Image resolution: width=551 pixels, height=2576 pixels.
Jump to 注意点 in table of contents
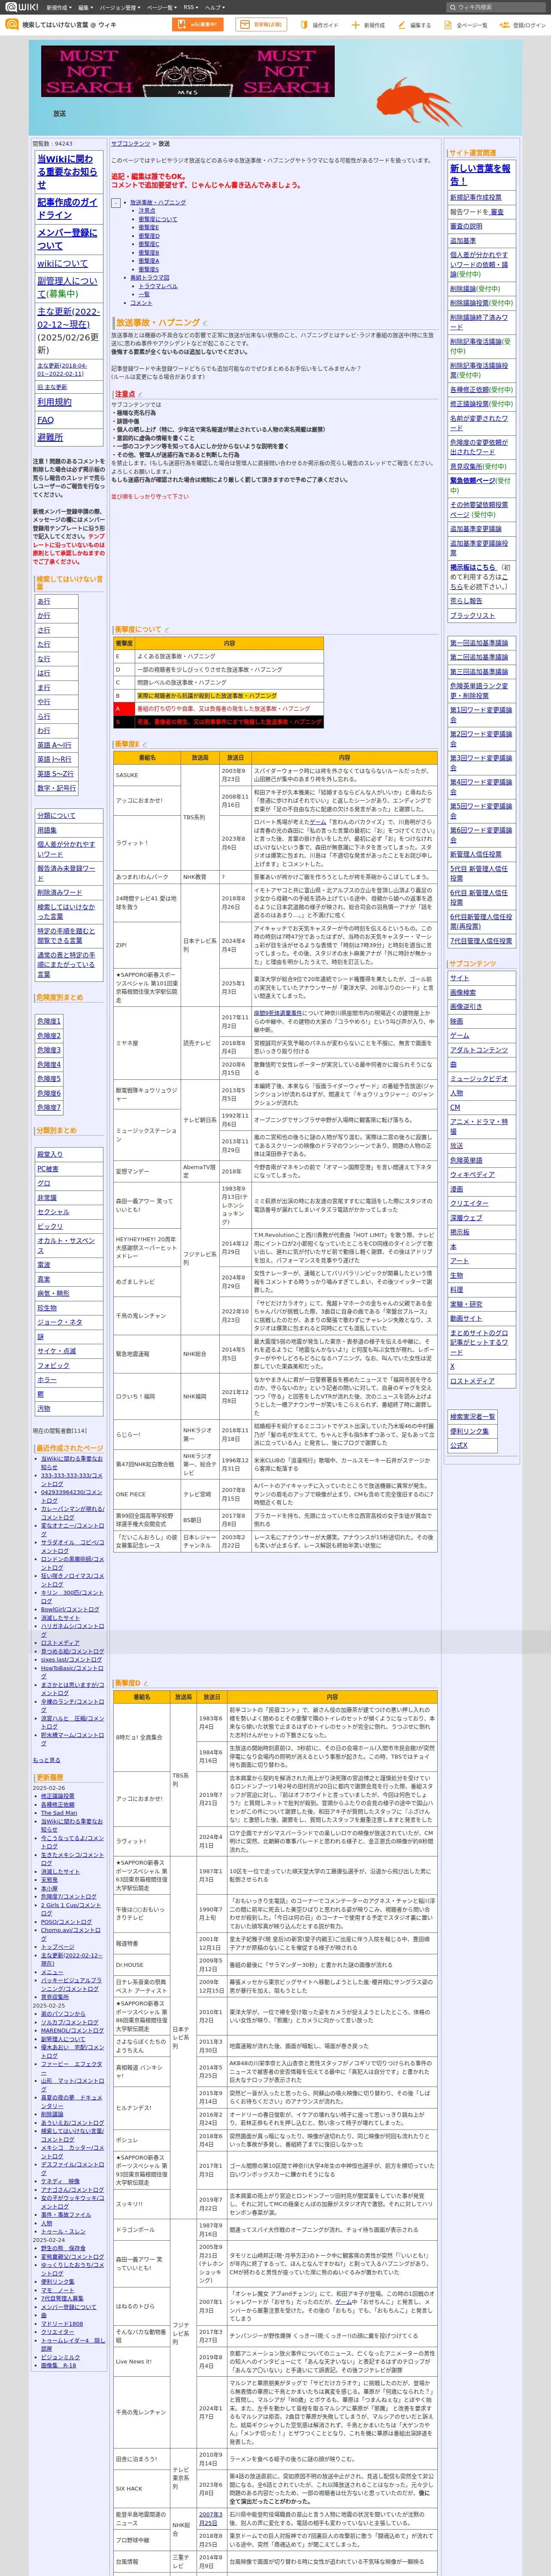(x=147, y=211)
